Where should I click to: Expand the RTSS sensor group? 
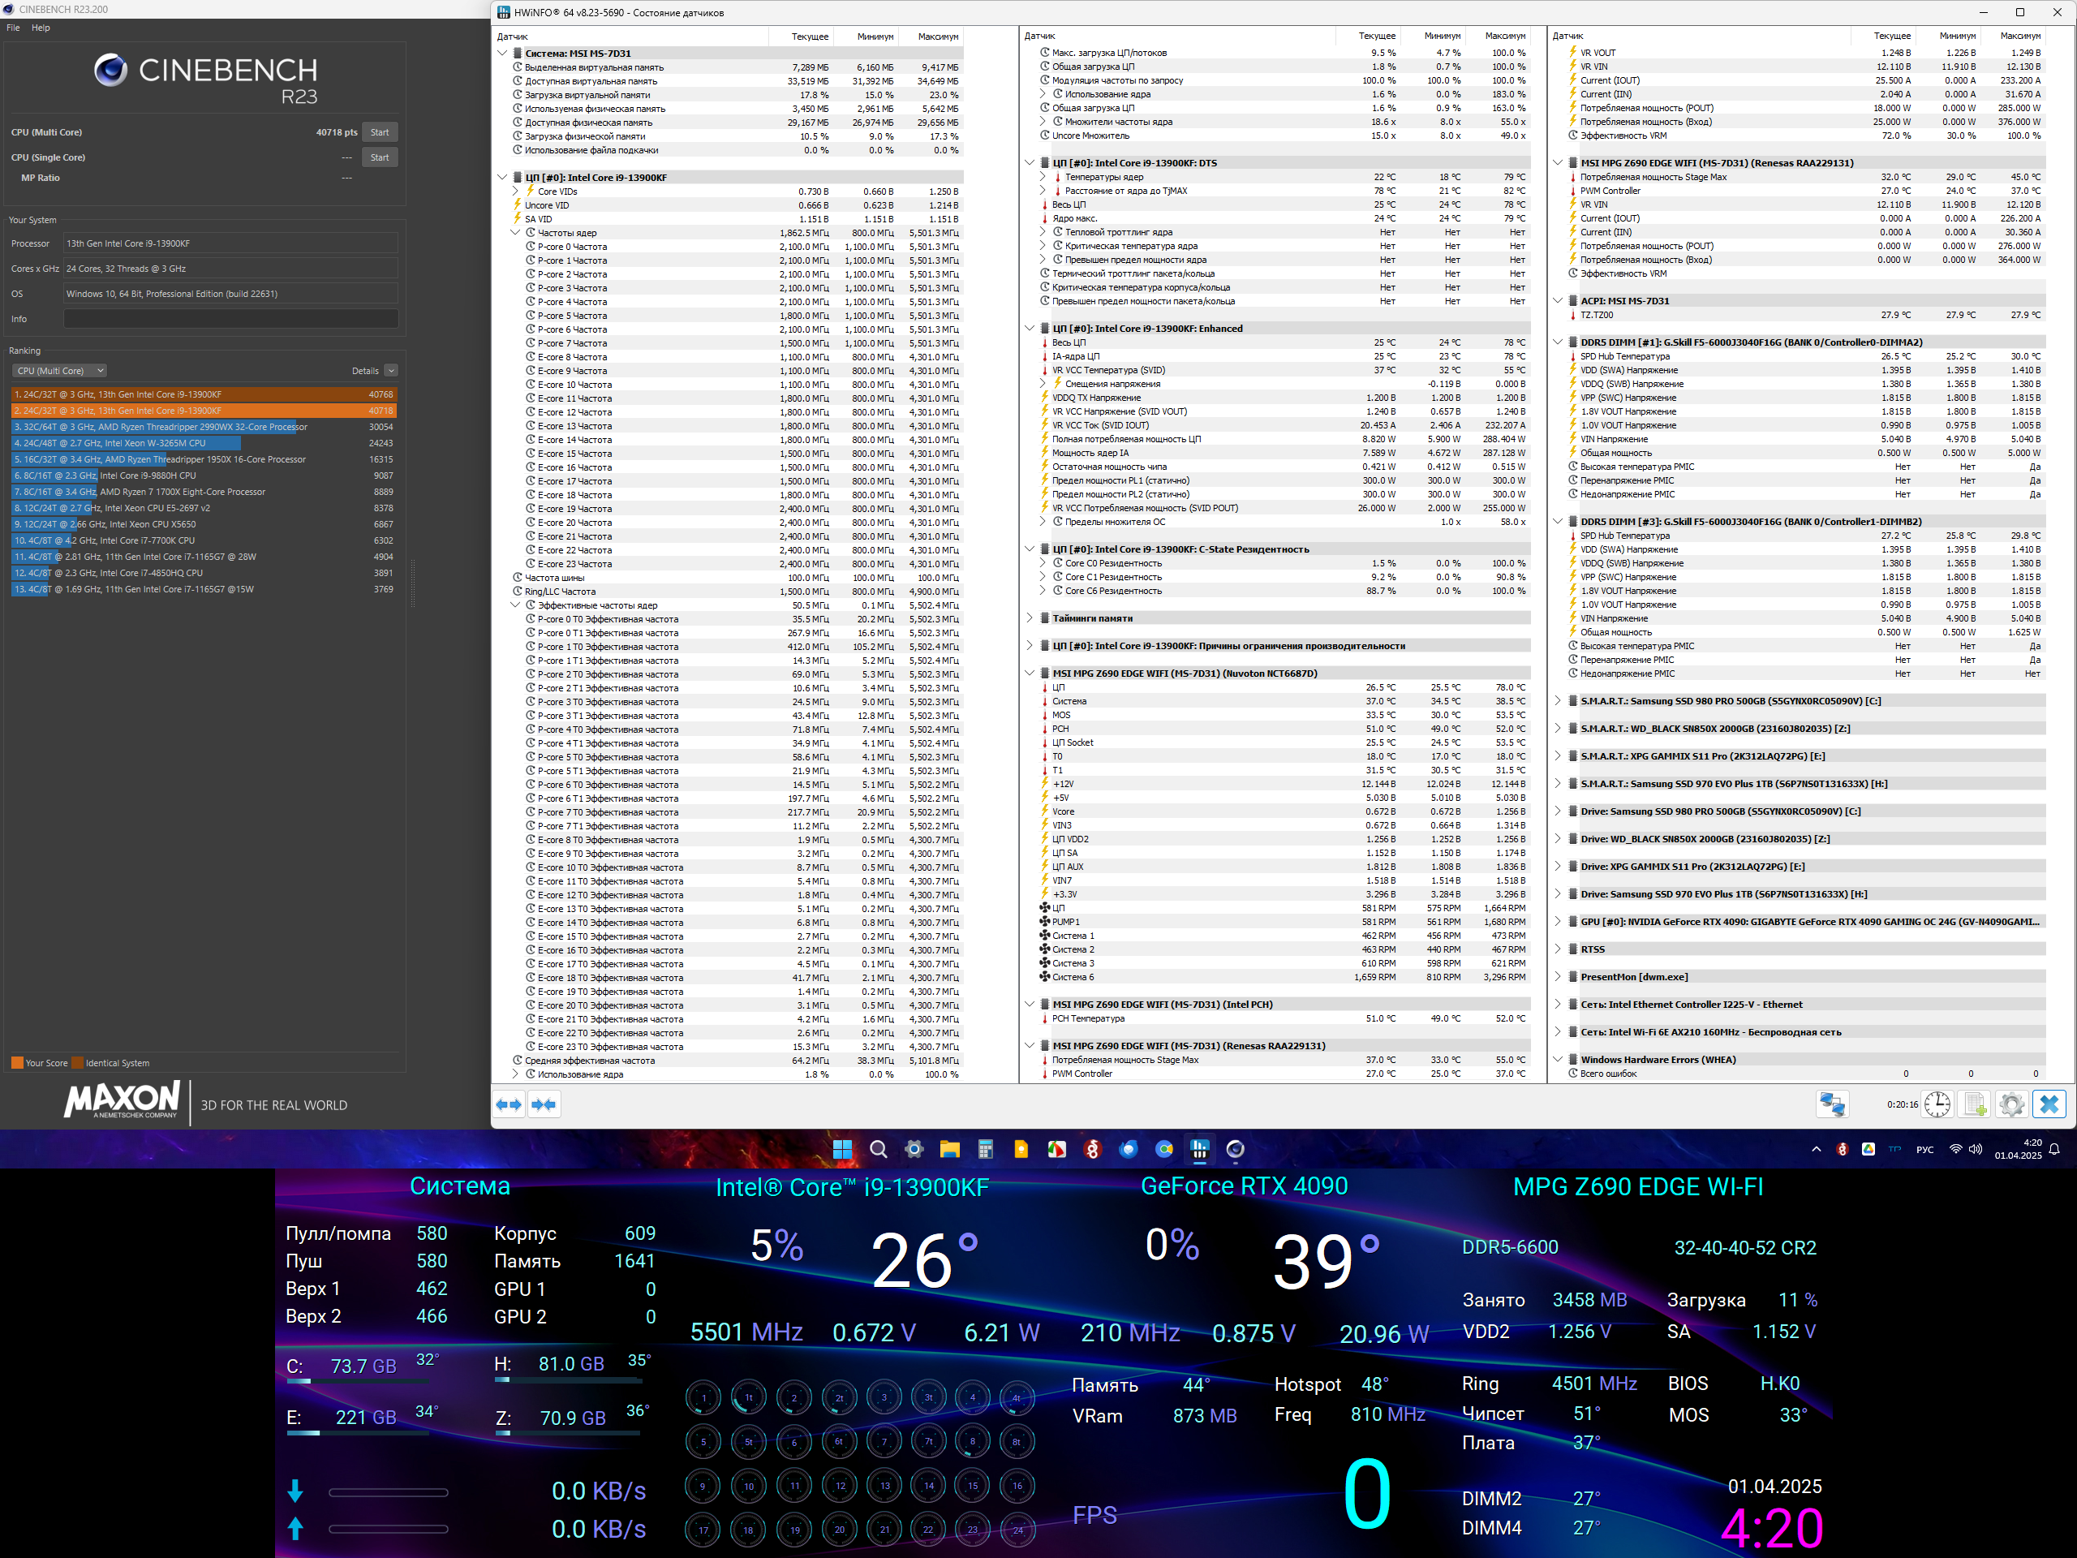coord(1558,949)
